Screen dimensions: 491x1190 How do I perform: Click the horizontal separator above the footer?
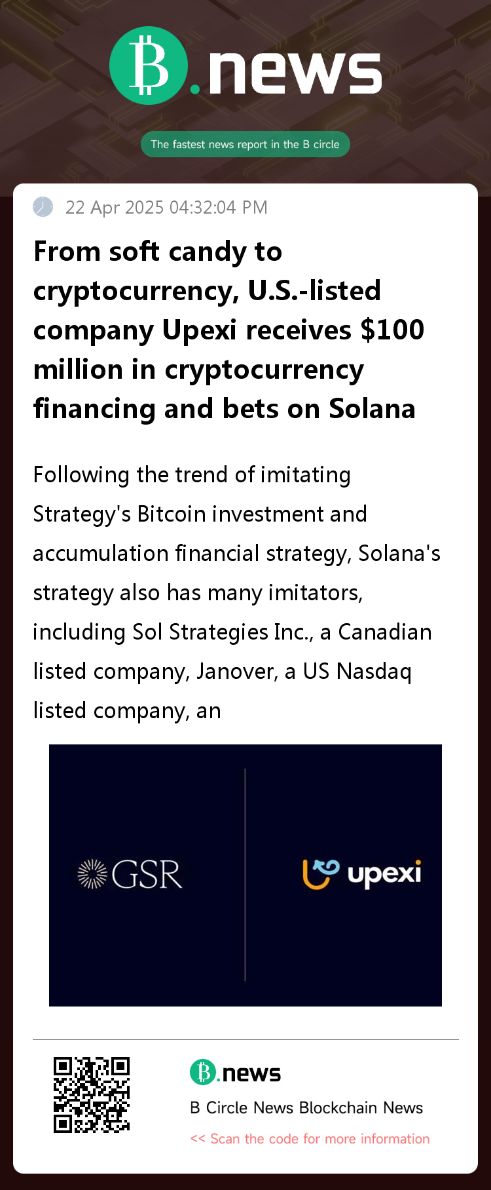245,1039
